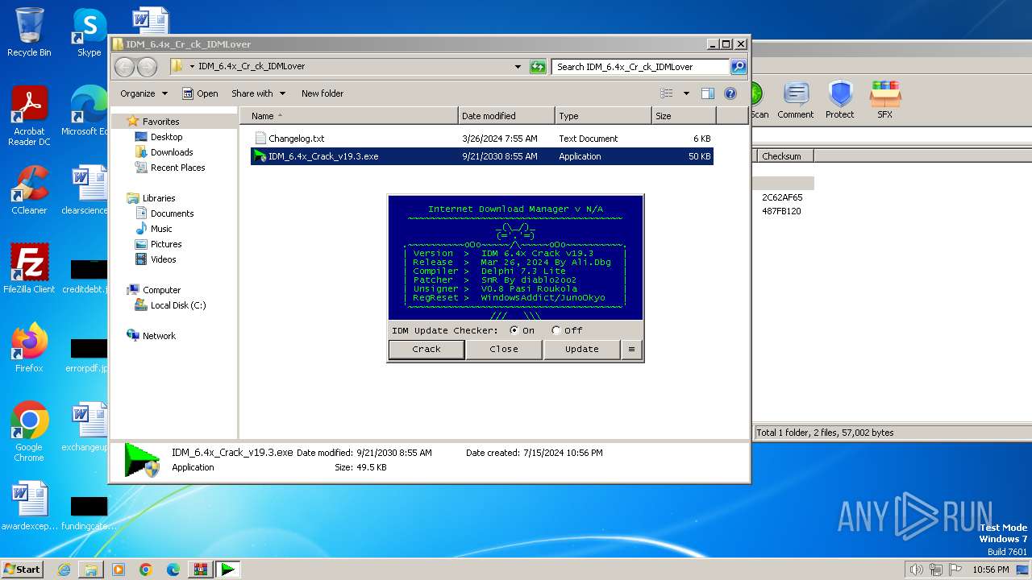The width and height of the screenshot is (1032, 580).
Task: Click the Explorer Back navigation arrow
Action: click(x=125, y=67)
